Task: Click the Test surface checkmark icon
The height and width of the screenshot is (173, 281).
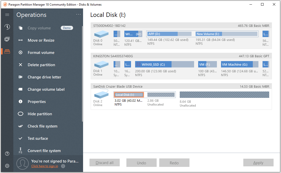Action: pos(21,138)
